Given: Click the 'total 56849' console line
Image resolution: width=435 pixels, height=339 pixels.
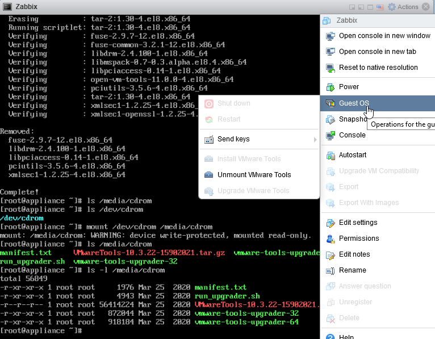Looking at the screenshot, I should pyautogui.click(x=24, y=278).
